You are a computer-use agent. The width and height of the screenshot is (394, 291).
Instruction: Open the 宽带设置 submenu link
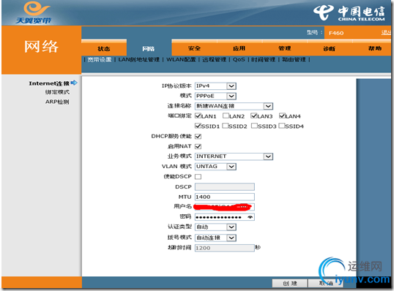(x=100, y=59)
